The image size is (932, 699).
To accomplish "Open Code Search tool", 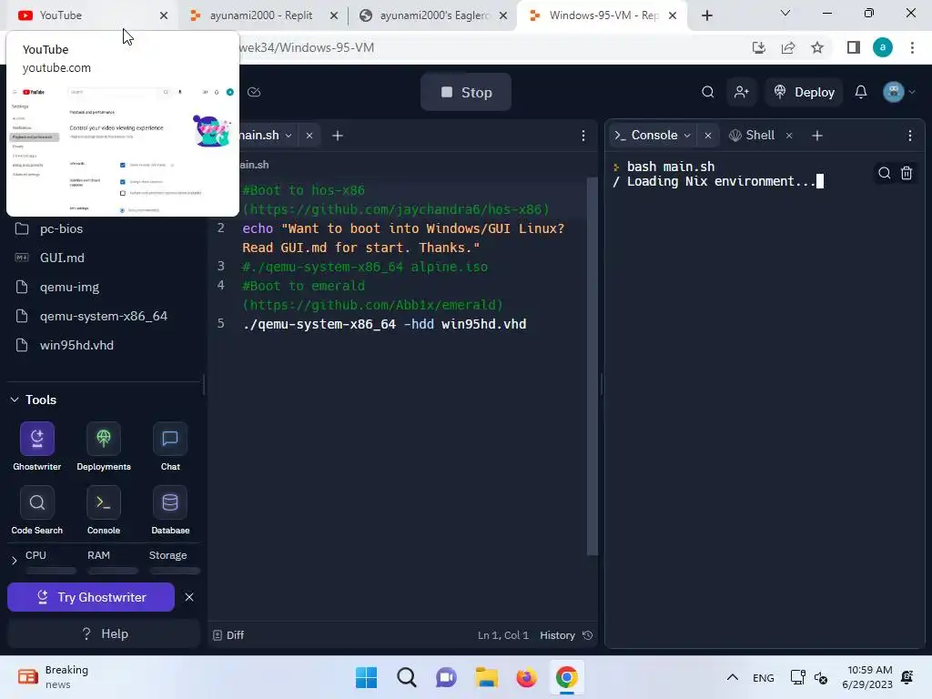I will [36, 510].
